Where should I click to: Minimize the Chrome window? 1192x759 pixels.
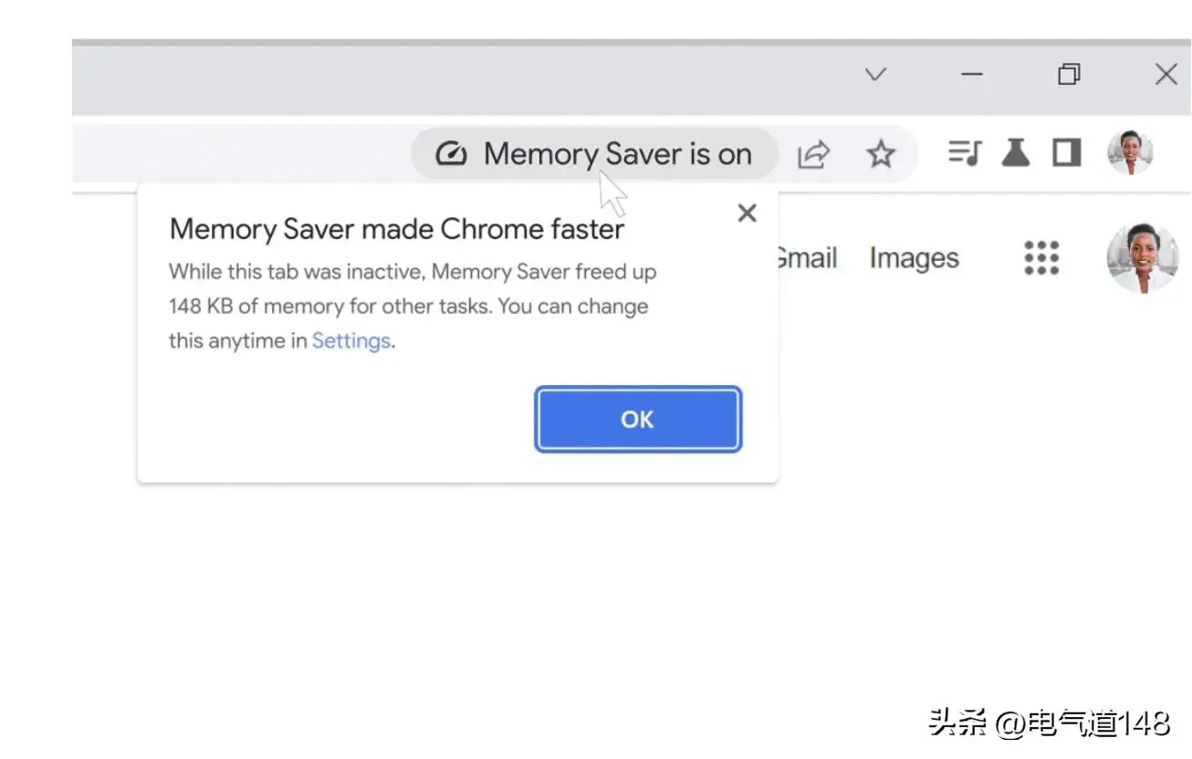click(x=972, y=75)
